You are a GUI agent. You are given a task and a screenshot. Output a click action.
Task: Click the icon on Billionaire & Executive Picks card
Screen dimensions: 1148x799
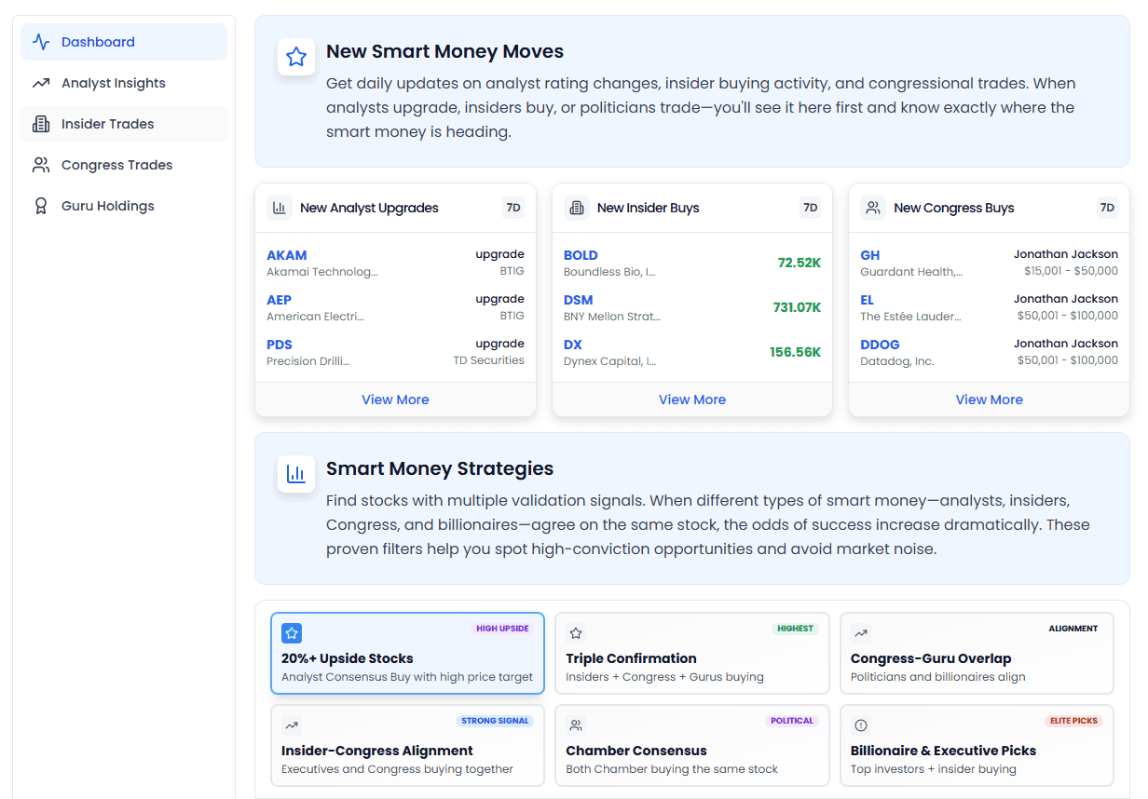tap(861, 725)
